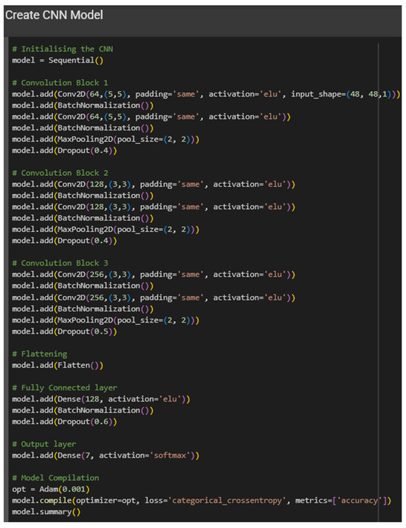Click the first Dropout(0.4) line
The width and height of the screenshot is (406, 528).
pyautogui.click(x=64, y=151)
